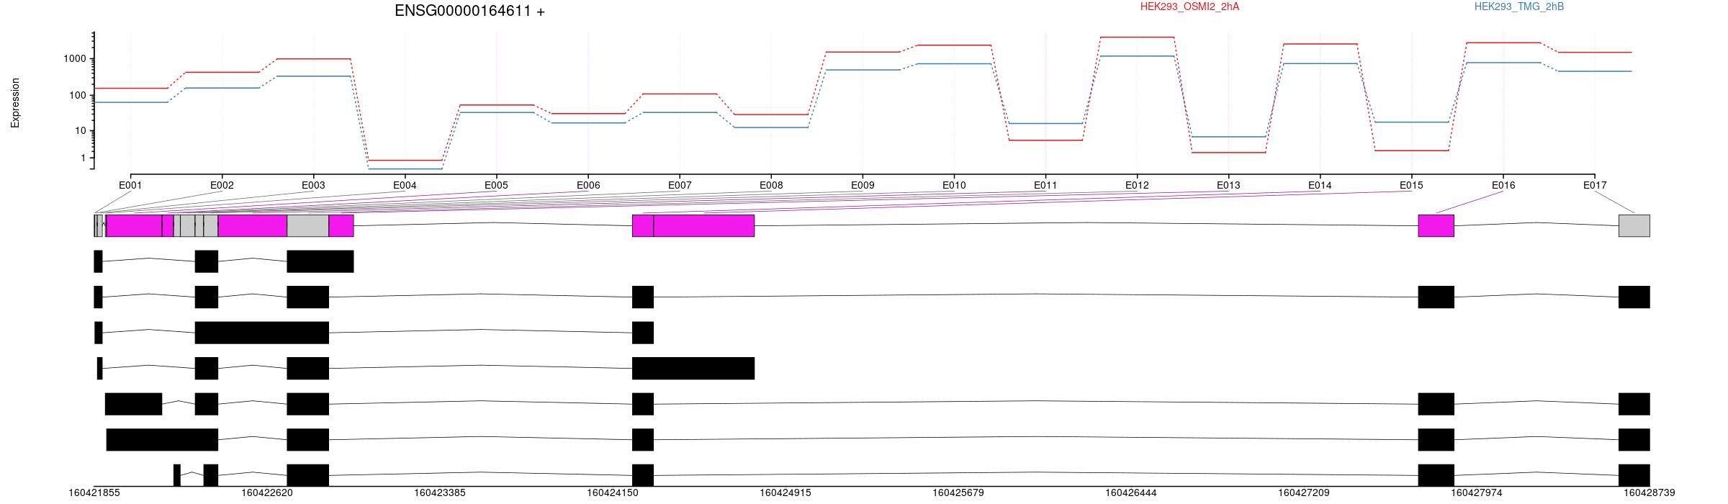Click fourth transcript's long black exon near 160424915

click(x=693, y=368)
